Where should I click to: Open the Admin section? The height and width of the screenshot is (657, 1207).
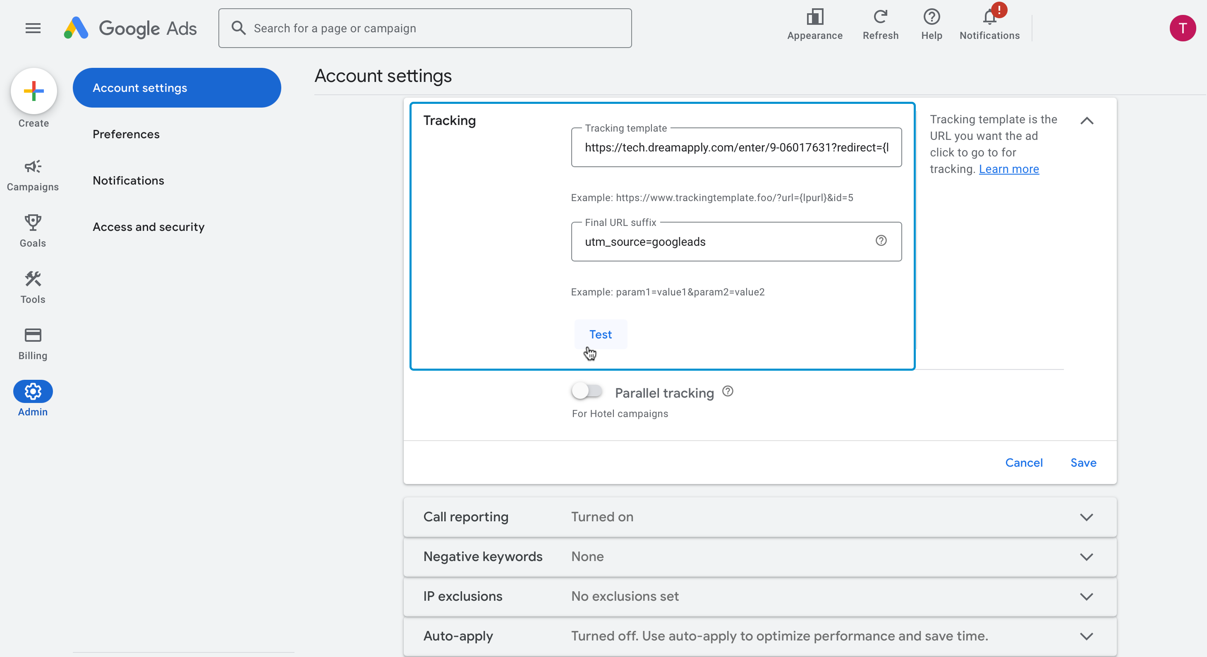pyautogui.click(x=33, y=399)
